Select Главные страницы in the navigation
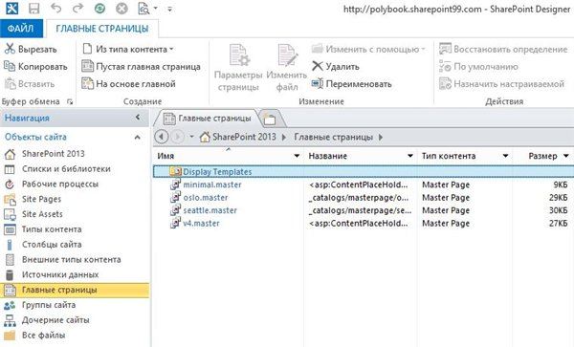Image resolution: width=574 pixels, height=347 pixels. click(75, 290)
